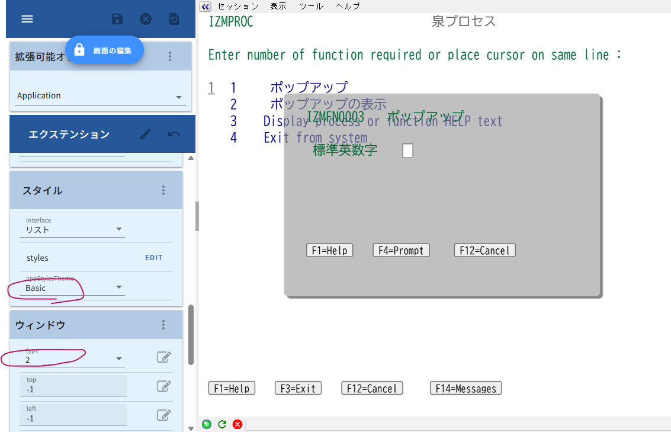Open the Application dropdown
Screen dimensions: 671x432
[178, 95]
